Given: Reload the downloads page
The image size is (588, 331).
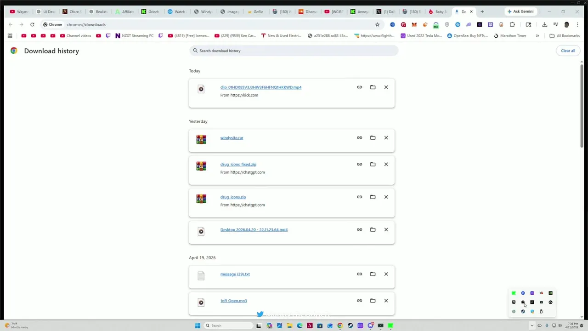Looking at the screenshot, I should [x=32, y=24].
